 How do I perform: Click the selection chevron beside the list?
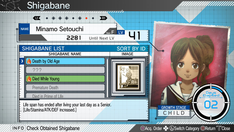(22, 61)
